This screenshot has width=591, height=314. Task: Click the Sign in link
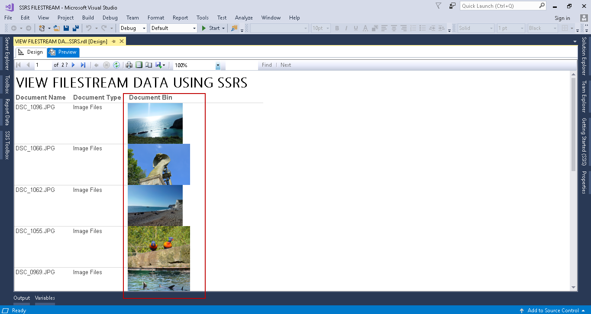click(562, 18)
